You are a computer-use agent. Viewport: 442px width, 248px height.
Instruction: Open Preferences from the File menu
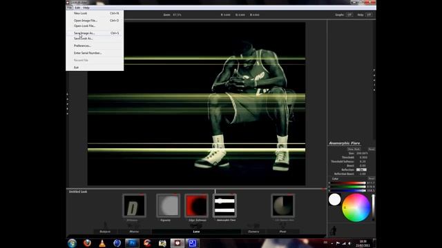pos(95,46)
